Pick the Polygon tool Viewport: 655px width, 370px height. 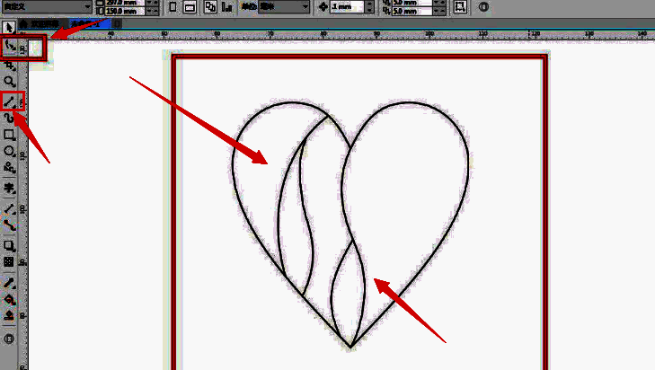pyautogui.click(x=10, y=167)
